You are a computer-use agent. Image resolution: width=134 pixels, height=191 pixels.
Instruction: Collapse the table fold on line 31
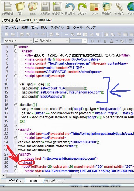click(16, 171)
